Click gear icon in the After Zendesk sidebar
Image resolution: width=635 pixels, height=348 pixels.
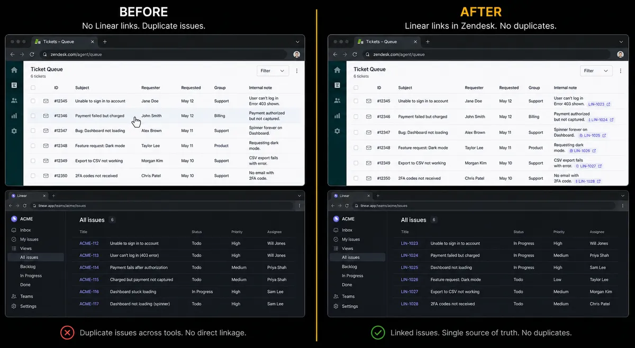(x=337, y=131)
